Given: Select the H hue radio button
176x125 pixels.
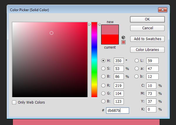Looking at the screenshot, I should (x=103, y=61).
